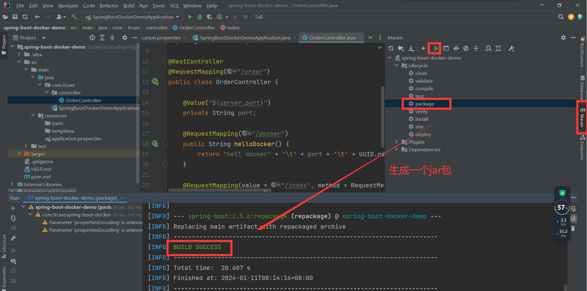Open the Structure side tool window

[4, 246]
